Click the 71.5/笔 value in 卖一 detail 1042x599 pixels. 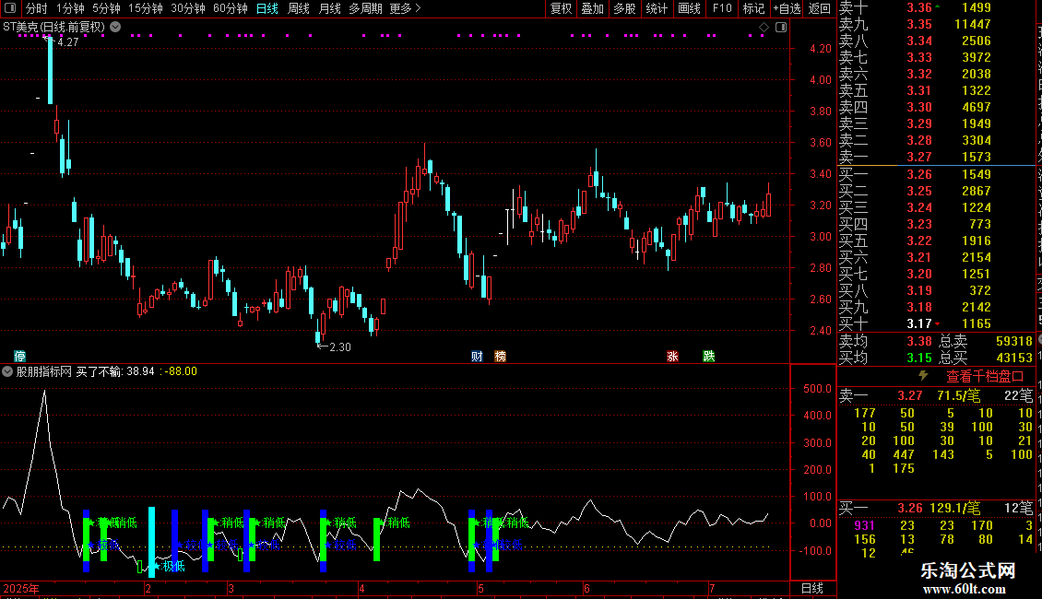click(x=958, y=395)
